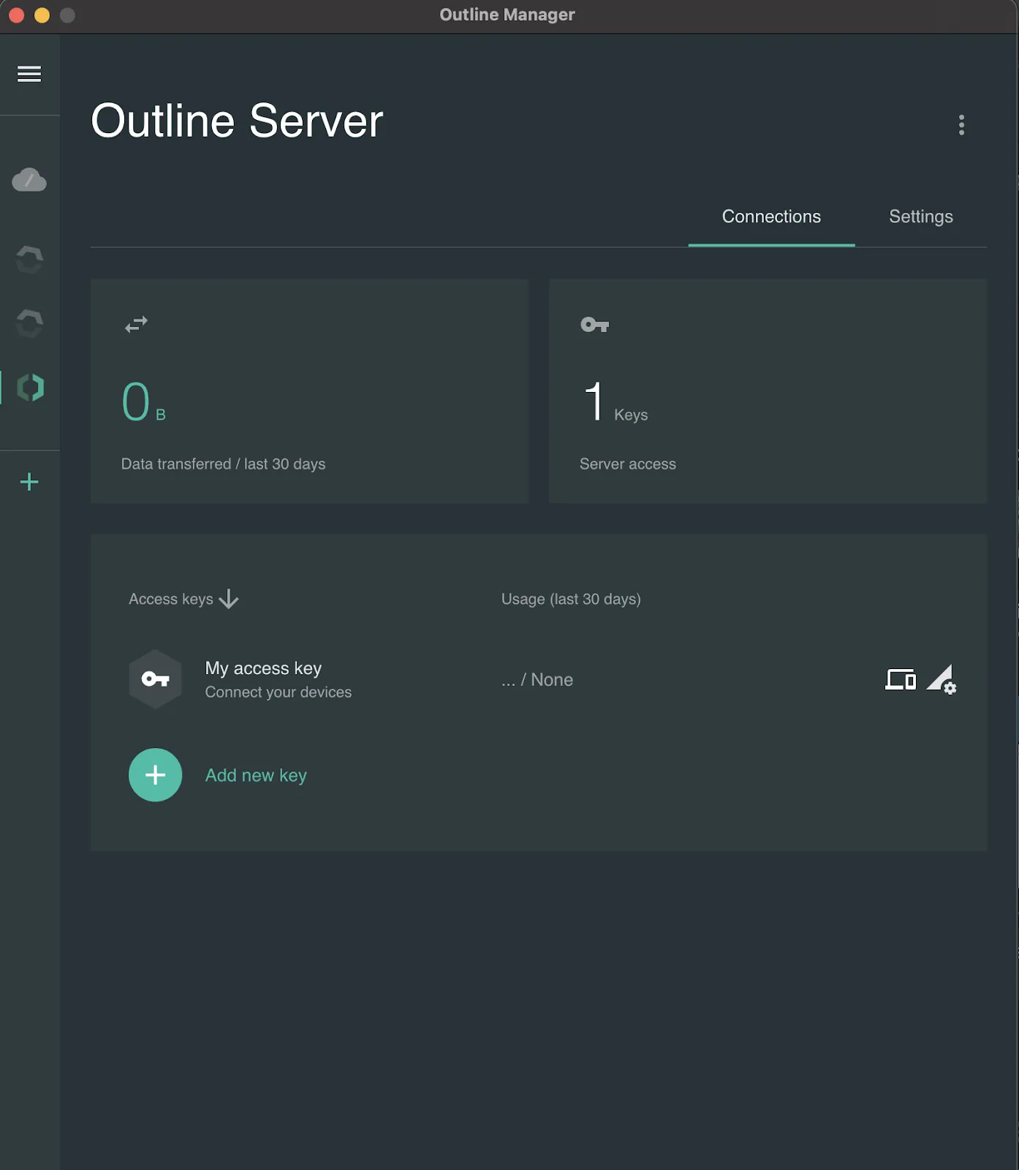Switch to the Connections tab
Screen dimensions: 1019x1170
(771, 216)
